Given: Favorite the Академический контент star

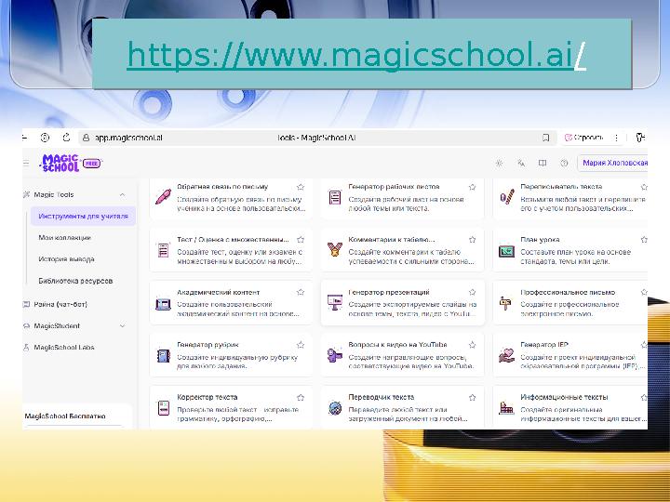Looking at the screenshot, I should pos(301,292).
